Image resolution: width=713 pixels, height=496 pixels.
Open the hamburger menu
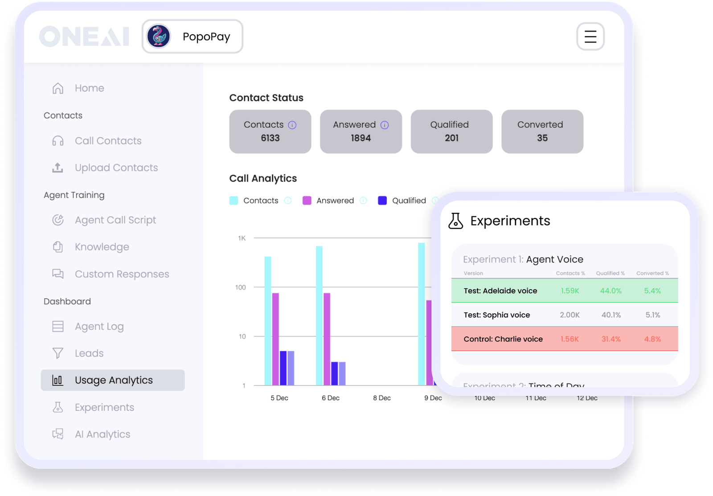(x=590, y=37)
